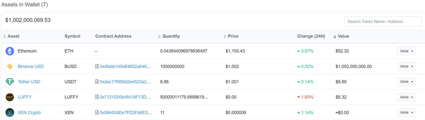Click the Assets in Wallet (7) heading
This screenshot has width=425, height=120.
click(x=25, y=5)
